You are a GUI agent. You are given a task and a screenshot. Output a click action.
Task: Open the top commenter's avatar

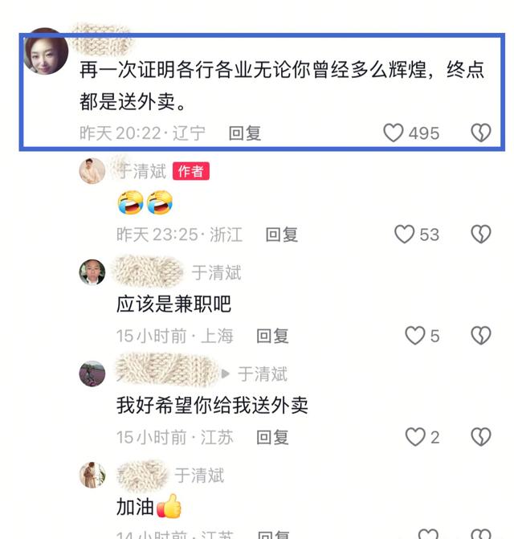pos(46,51)
